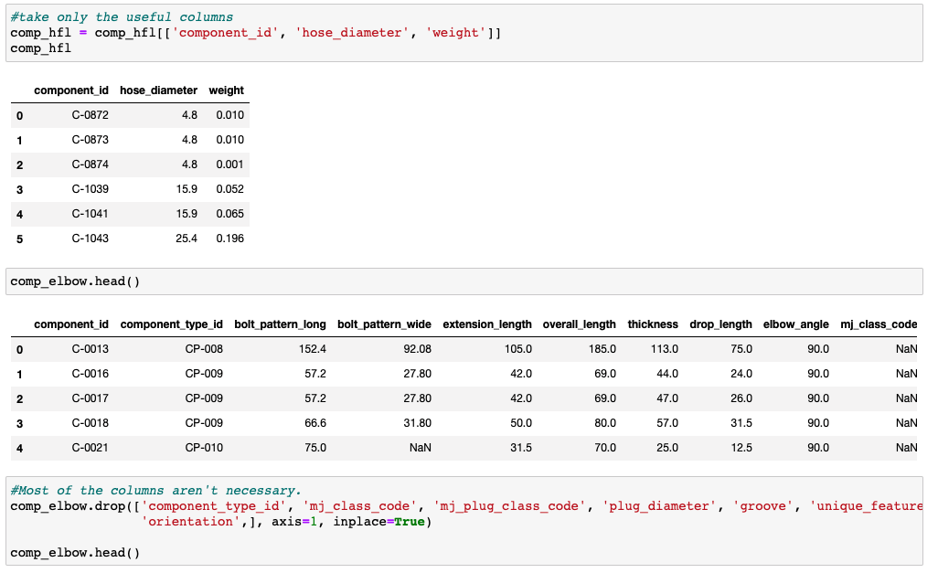Click the code cell assigning comp_hfl columns

[x=464, y=33]
